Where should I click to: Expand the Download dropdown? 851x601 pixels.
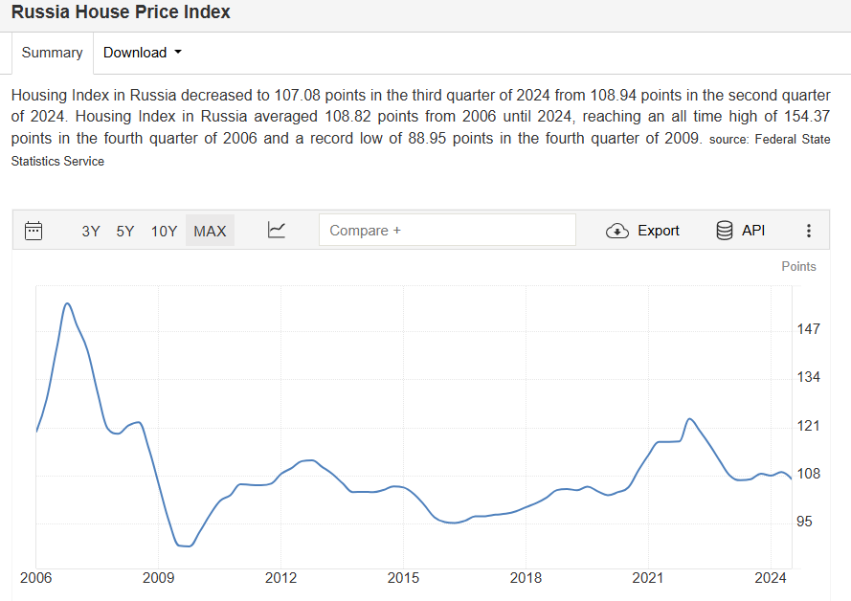(143, 53)
